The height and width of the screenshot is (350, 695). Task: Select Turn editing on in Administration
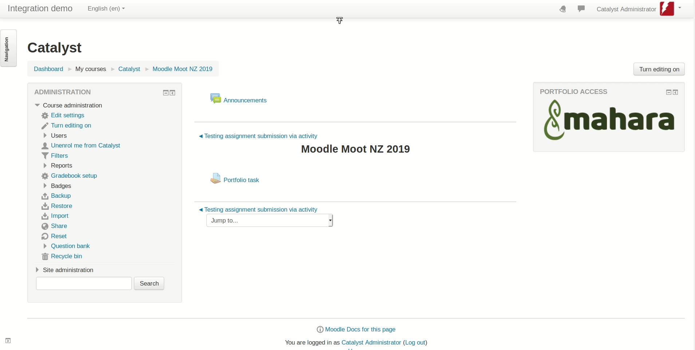tap(71, 125)
